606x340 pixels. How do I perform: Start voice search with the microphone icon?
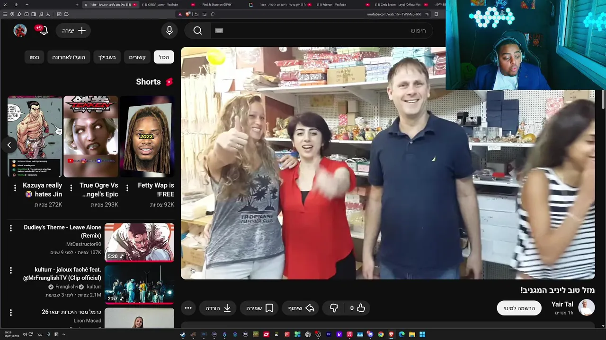click(169, 31)
